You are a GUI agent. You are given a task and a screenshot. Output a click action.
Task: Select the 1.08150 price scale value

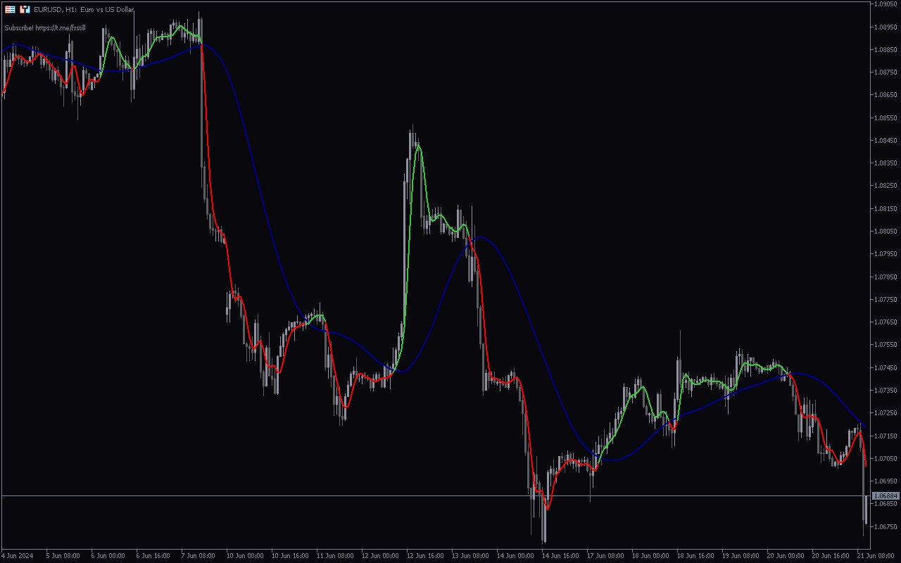point(886,208)
